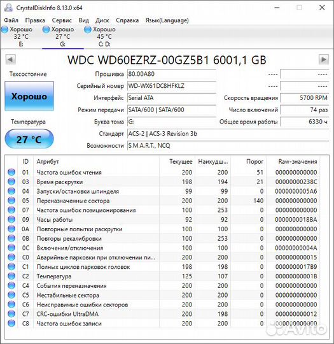Click status icon for attribute C1
334x344 pixels.
click(11, 266)
